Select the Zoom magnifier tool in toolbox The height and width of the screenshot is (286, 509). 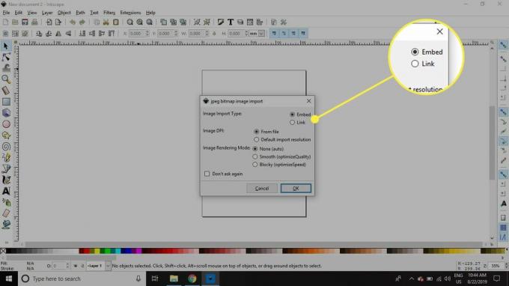point(6,79)
